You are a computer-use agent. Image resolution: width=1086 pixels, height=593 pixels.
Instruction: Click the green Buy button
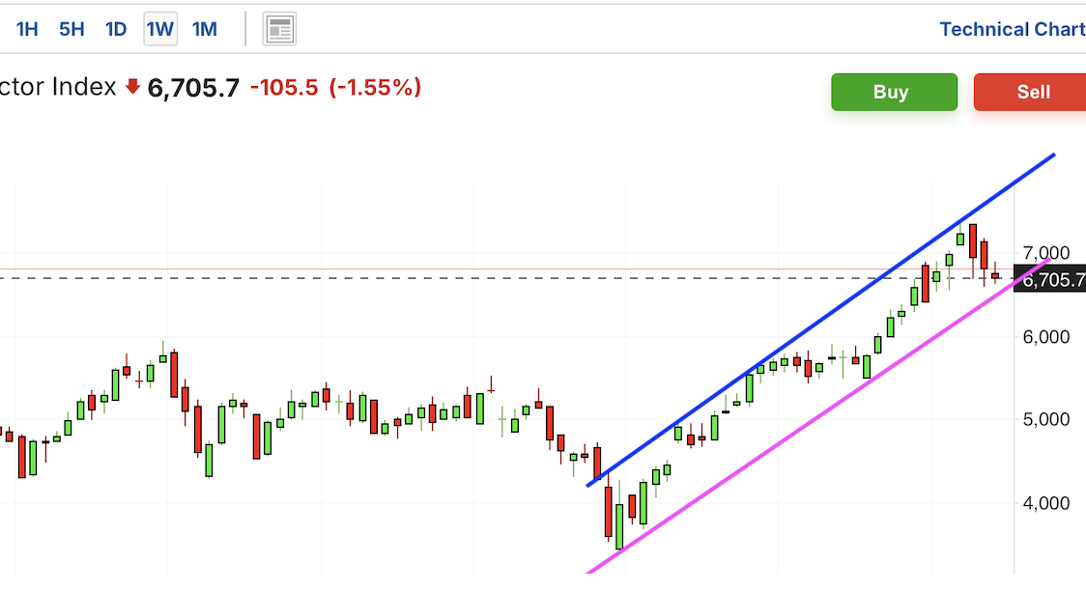[x=894, y=92]
